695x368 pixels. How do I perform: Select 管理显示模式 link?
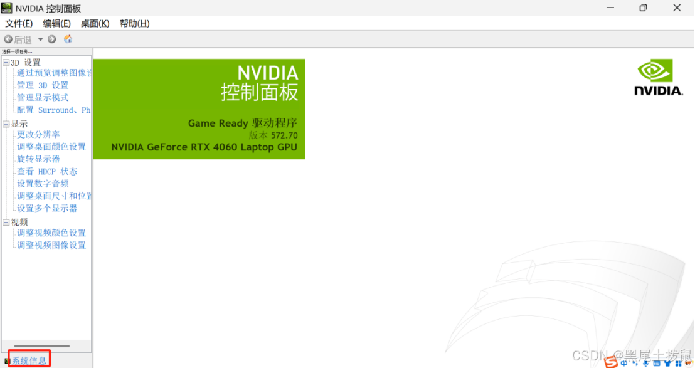tap(43, 97)
